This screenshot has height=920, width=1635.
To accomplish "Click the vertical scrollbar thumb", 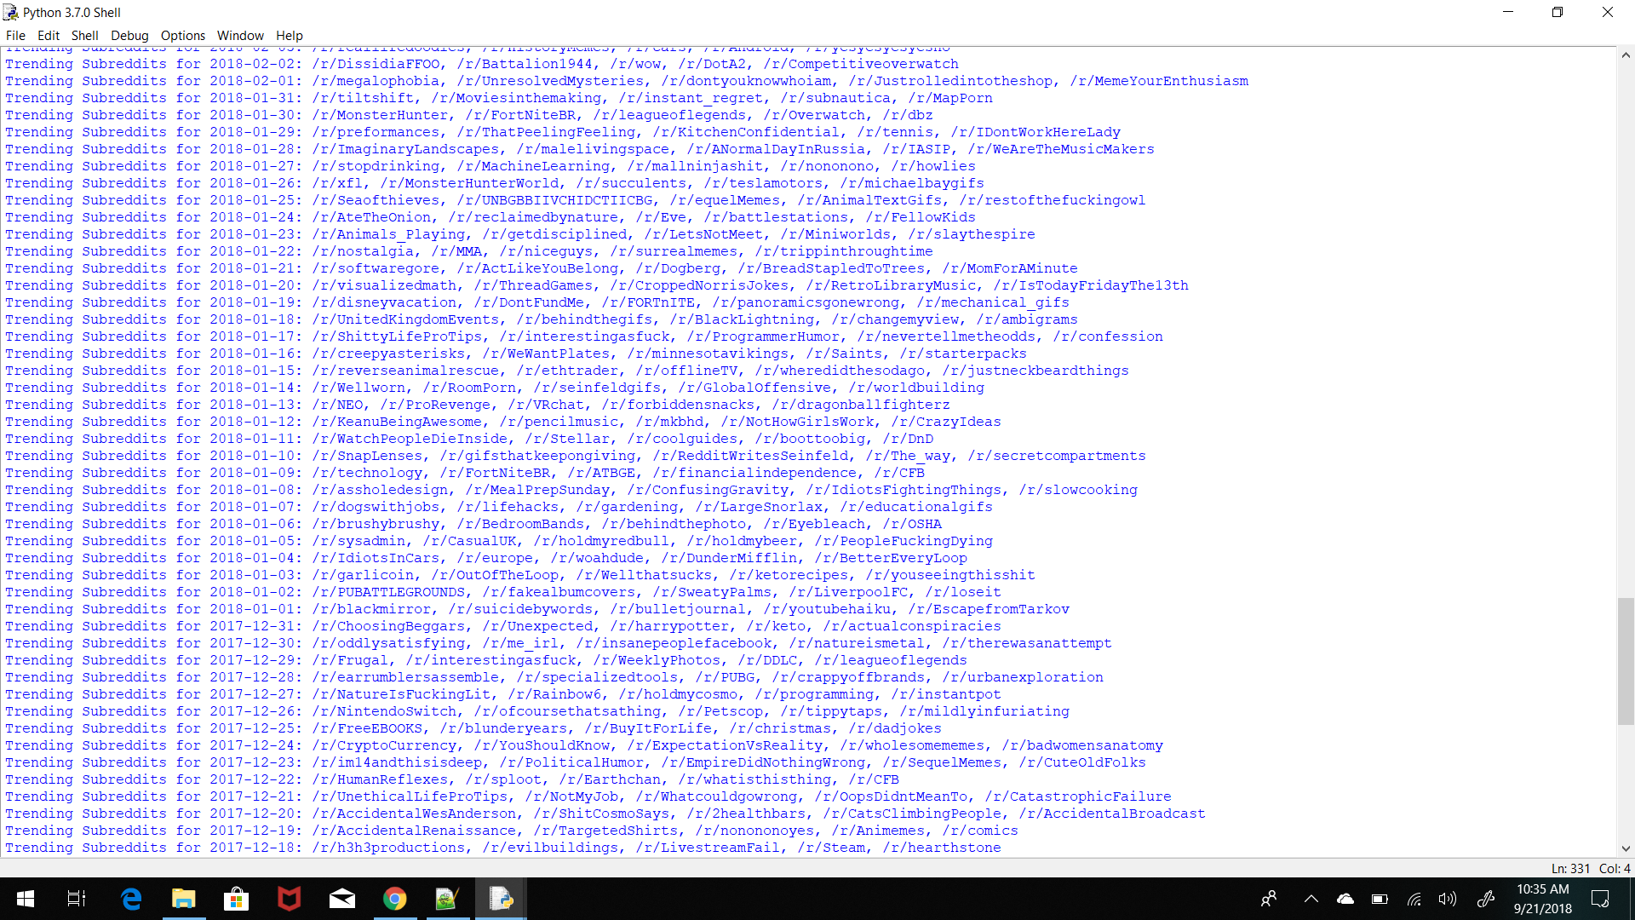I will pos(1626,661).
